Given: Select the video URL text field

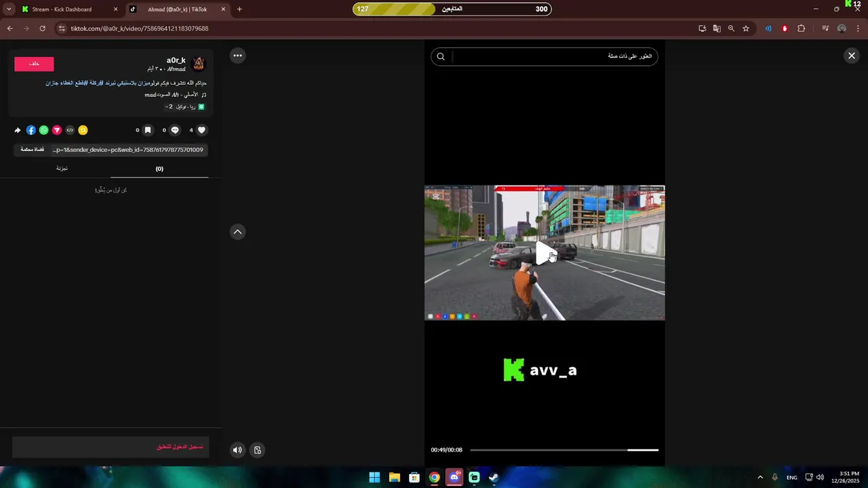Looking at the screenshot, I should coord(128,150).
